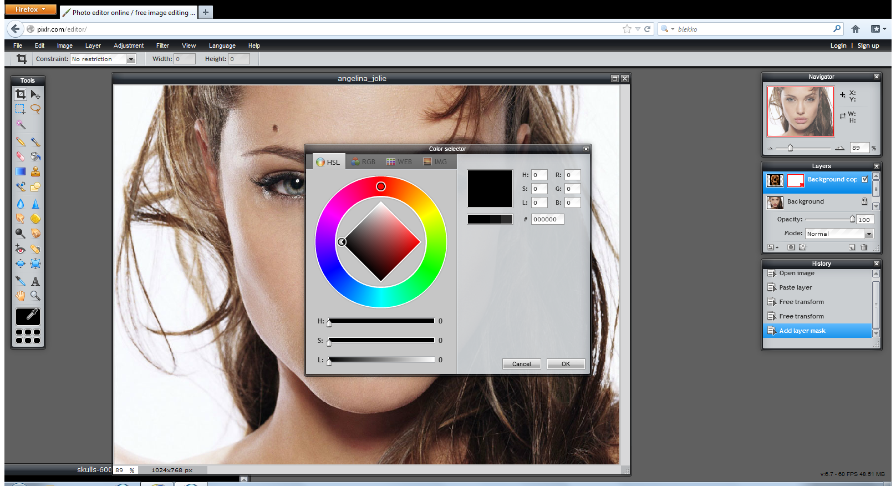Select the Drawing shapes tool
Viewport: 896px width, 486px height.
(x=35, y=186)
